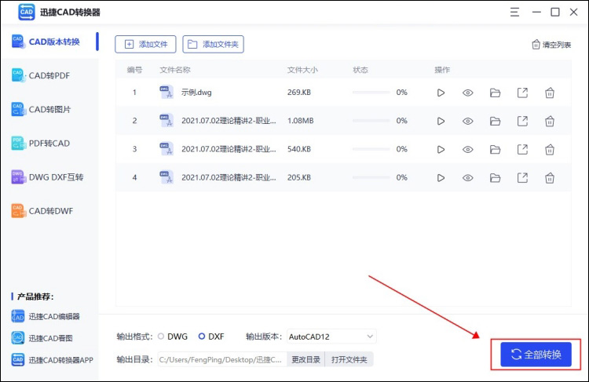Click progress bar of 示例.dwg row

click(371, 93)
